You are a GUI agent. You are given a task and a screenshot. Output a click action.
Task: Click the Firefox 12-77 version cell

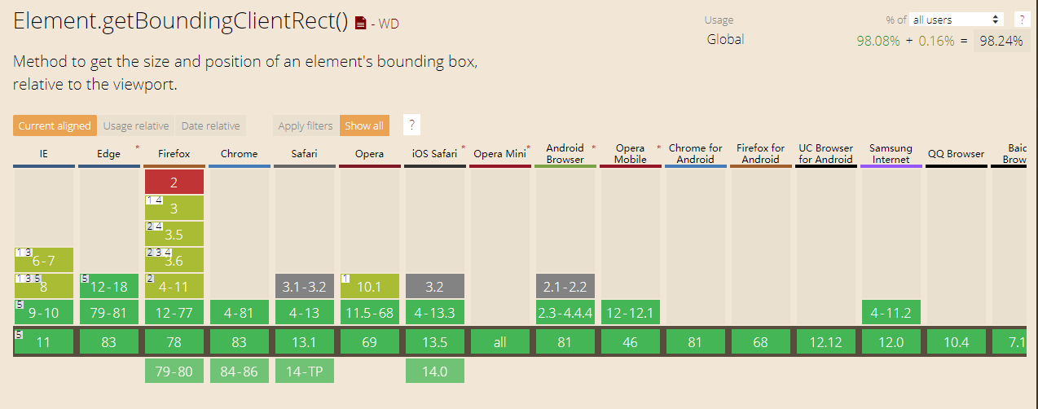click(174, 312)
